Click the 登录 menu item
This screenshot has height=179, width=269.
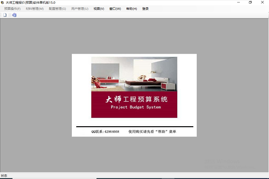145,9
